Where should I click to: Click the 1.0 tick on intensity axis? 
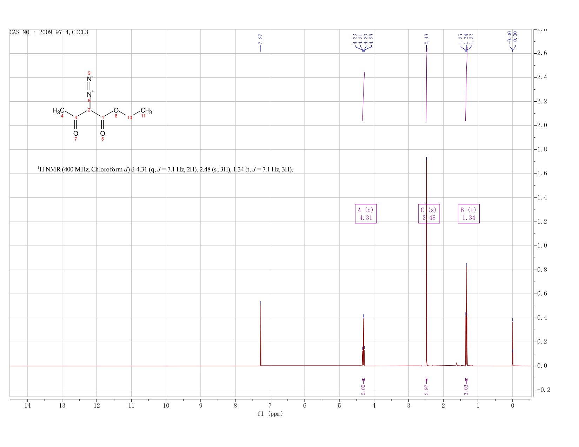point(543,246)
